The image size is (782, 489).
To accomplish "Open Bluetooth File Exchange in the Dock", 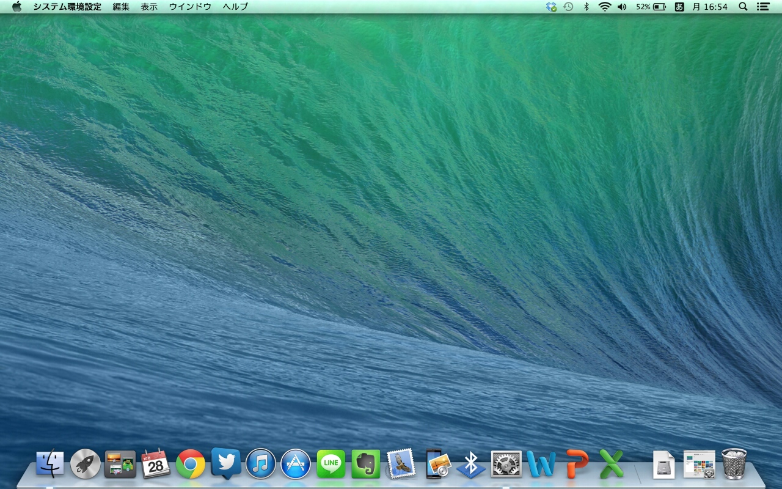I will pyautogui.click(x=471, y=465).
